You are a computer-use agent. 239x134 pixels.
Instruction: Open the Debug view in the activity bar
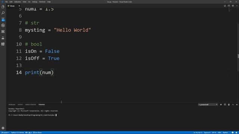click(3, 25)
